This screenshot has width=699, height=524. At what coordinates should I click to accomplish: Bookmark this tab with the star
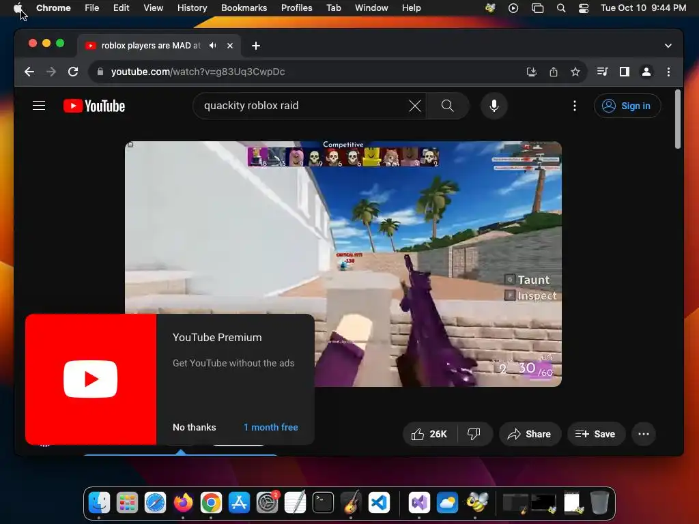[575, 72]
